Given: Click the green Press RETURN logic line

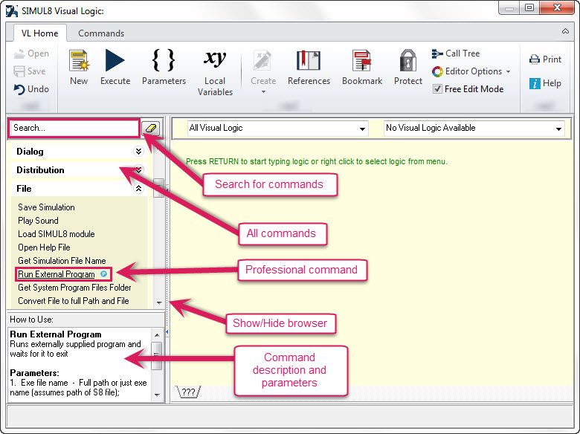Looking at the screenshot, I should [x=316, y=161].
